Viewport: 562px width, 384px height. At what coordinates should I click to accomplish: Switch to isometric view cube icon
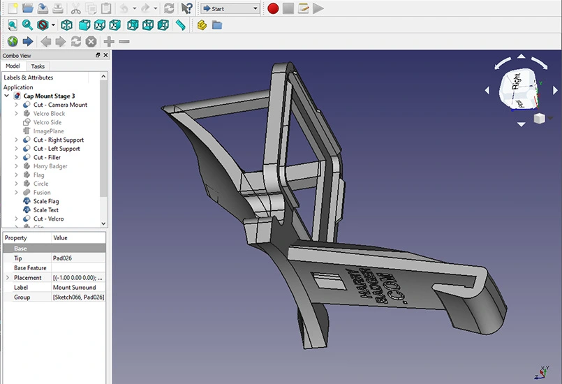click(x=67, y=25)
